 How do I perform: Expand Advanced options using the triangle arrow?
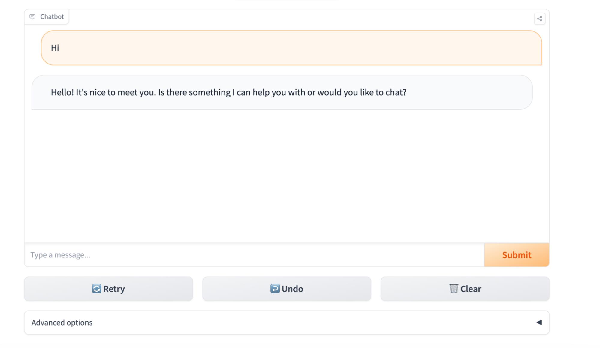click(x=539, y=323)
